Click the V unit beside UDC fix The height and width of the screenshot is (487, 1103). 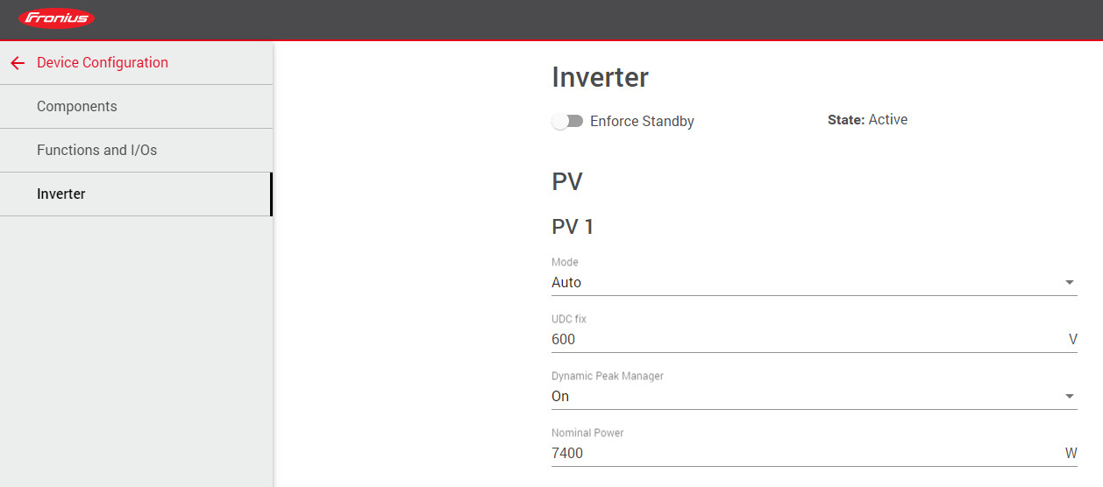[x=1072, y=340]
